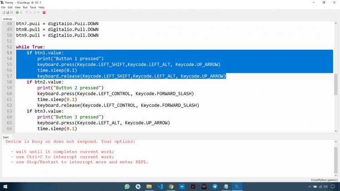340x191 pixels.
Task: Click the CircuitPython (generic) interpreter selector
Action: tap(324, 180)
